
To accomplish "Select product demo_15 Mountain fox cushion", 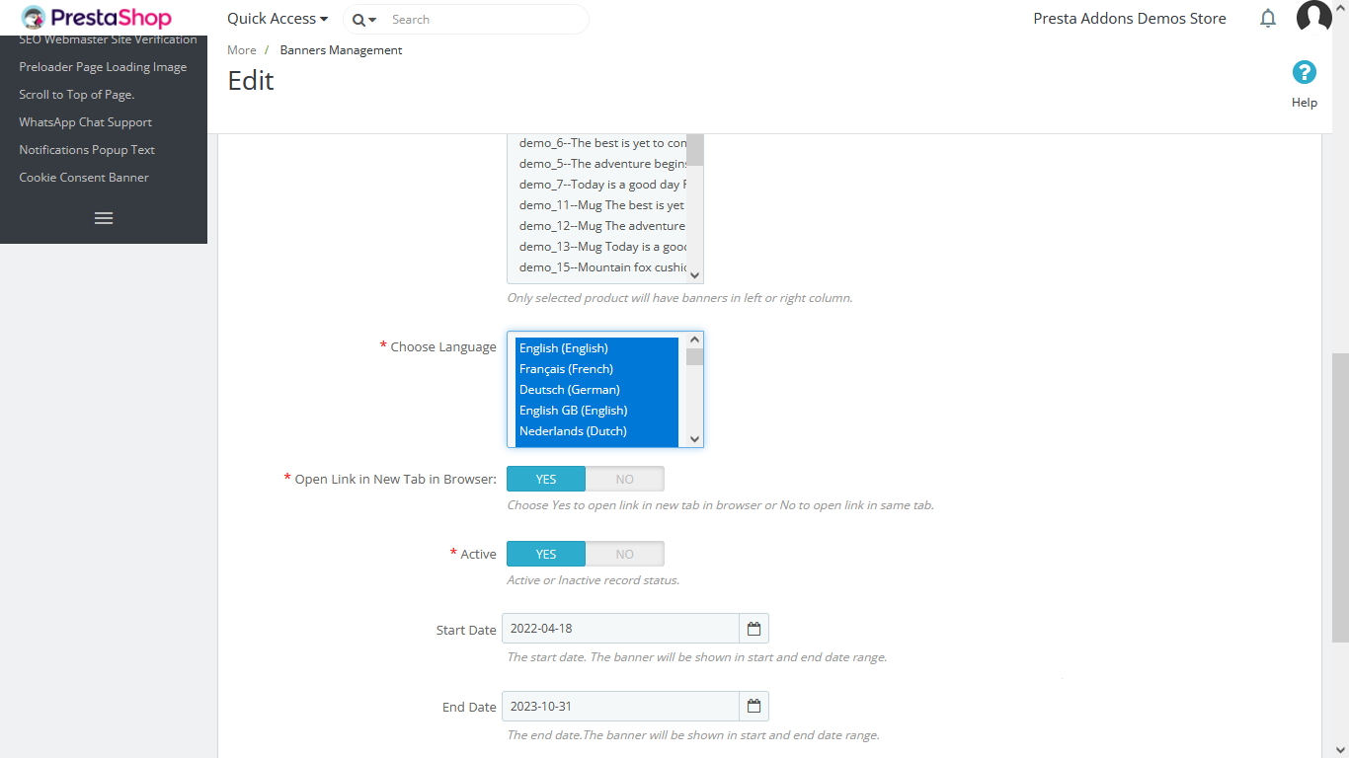I will [x=601, y=267].
